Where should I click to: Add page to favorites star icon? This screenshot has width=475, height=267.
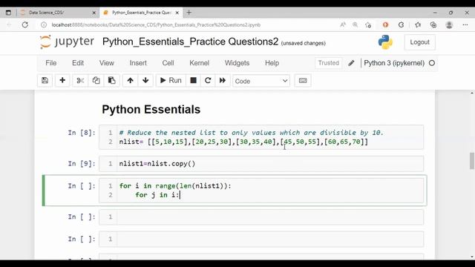[368, 24]
